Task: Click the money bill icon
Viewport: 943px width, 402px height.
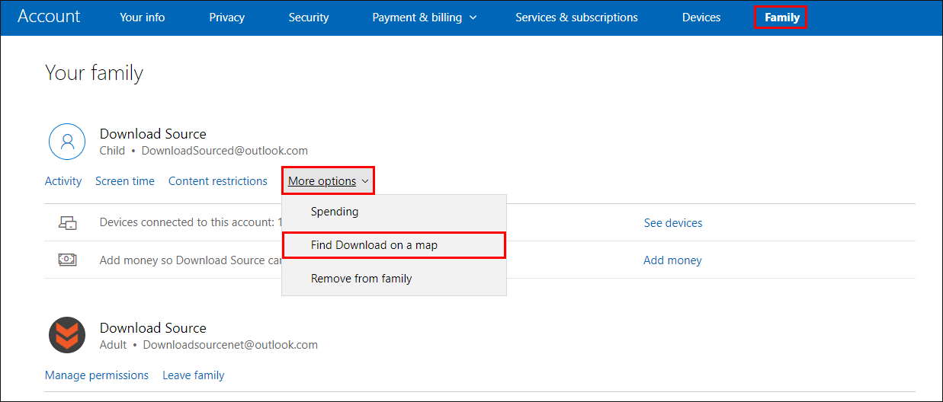Action: pos(68,260)
